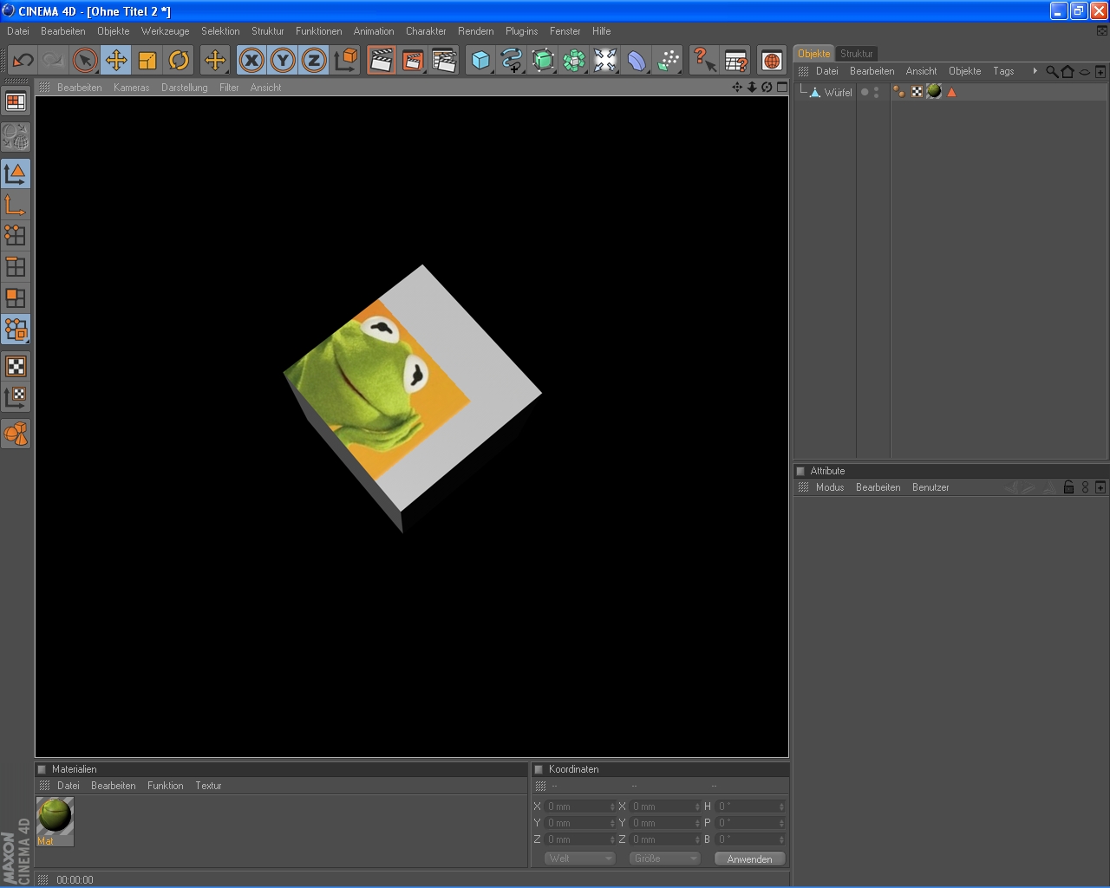The width and height of the screenshot is (1110, 888).
Task: Open Modus menu in Attribute manager
Action: pyautogui.click(x=830, y=487)
